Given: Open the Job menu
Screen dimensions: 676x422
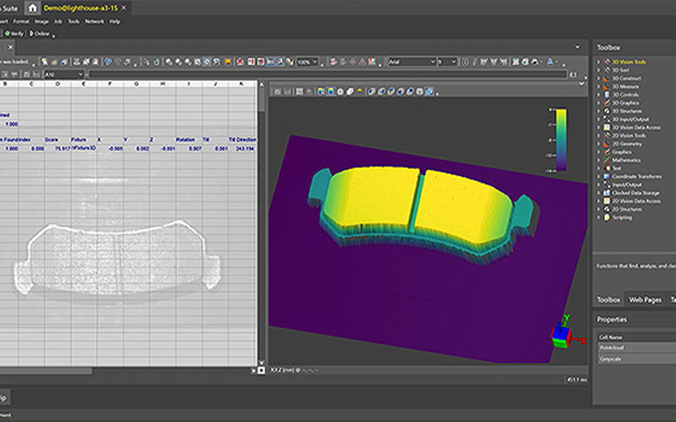Looking at the screenshot, I should (58, 22).
